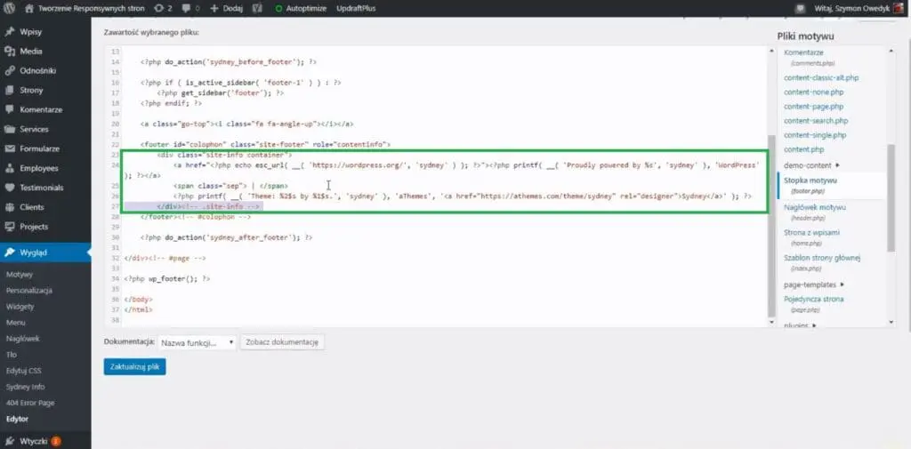Open content-page.php file

click(x=813, y=107)
